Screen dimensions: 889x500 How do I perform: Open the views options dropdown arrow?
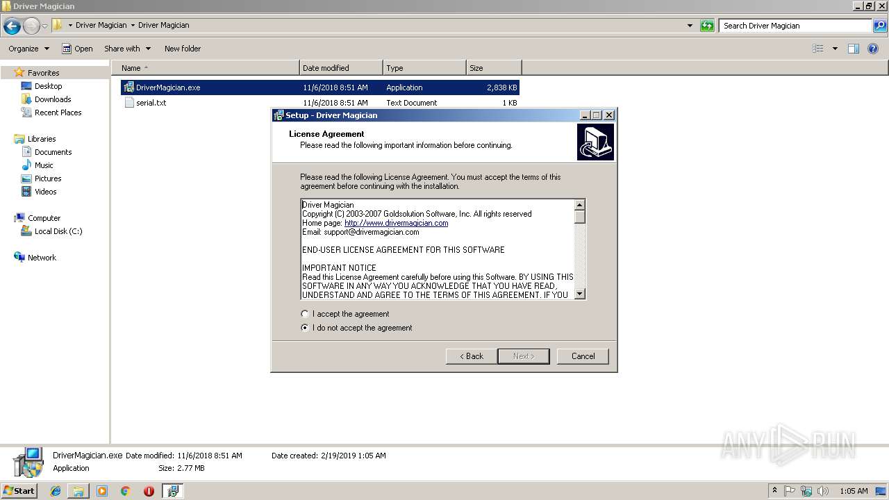point(835,49)
